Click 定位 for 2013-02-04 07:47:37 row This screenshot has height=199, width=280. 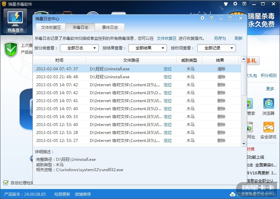167,69
